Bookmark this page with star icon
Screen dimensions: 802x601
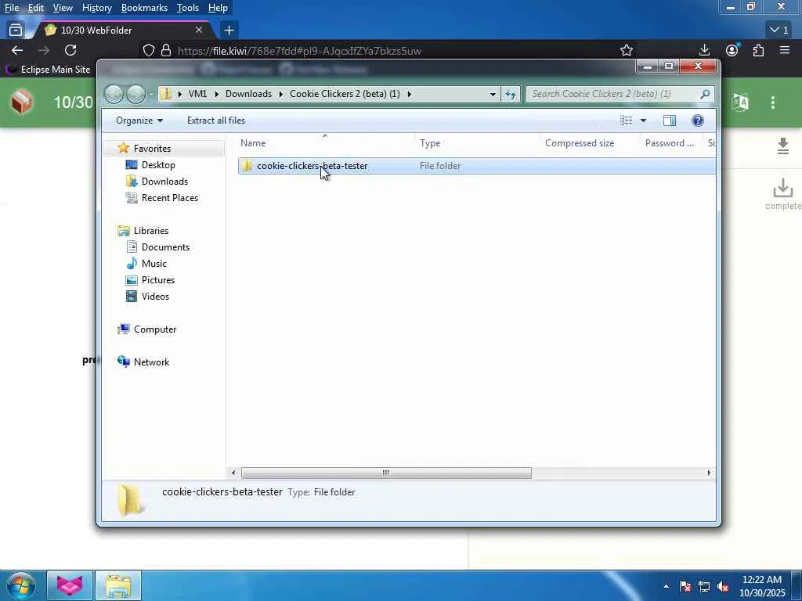tap(626, 50)
